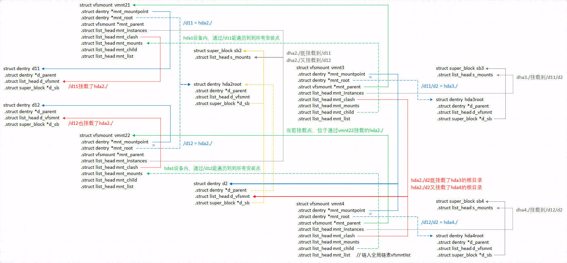Select vmnt22's 'mnt_instances' field
The width and height of the screenshot is (567, 263).
point(114,161)
